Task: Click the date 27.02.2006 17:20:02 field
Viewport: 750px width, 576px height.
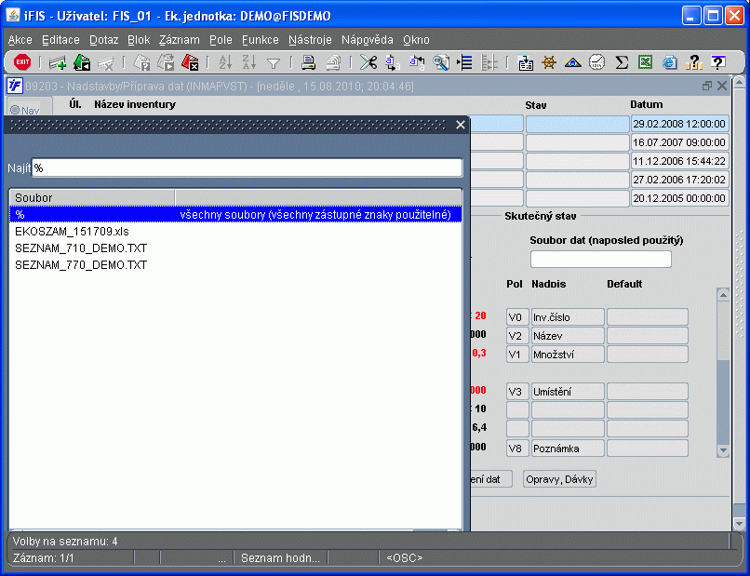Action: coord(679,180)
